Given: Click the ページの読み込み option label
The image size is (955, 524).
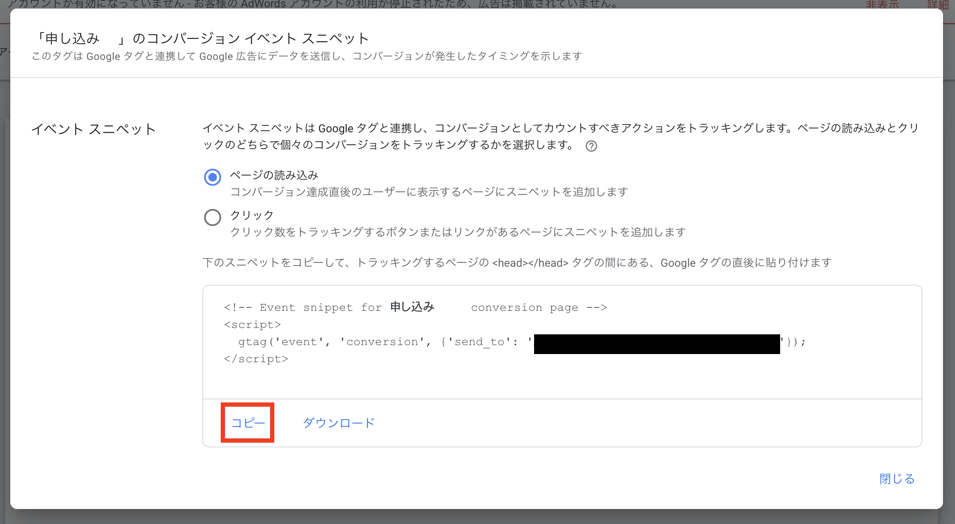Looking at the screenshot, I should tap(274, 175).
